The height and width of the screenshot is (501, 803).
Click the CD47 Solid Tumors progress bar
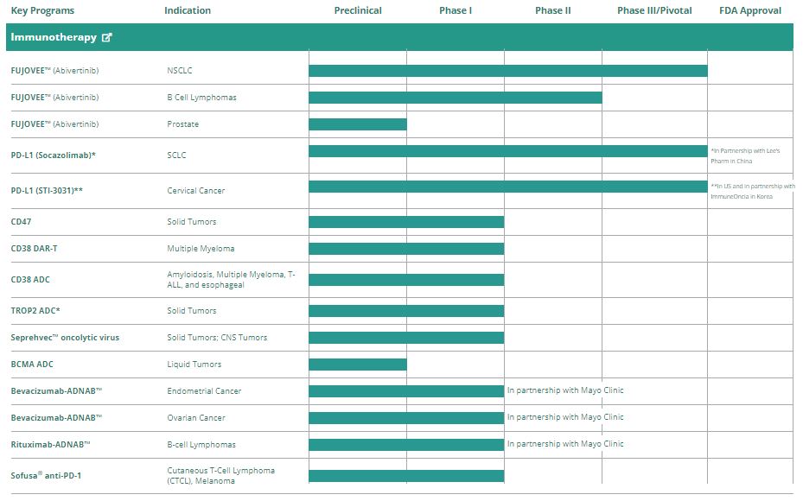coord(405,222)
